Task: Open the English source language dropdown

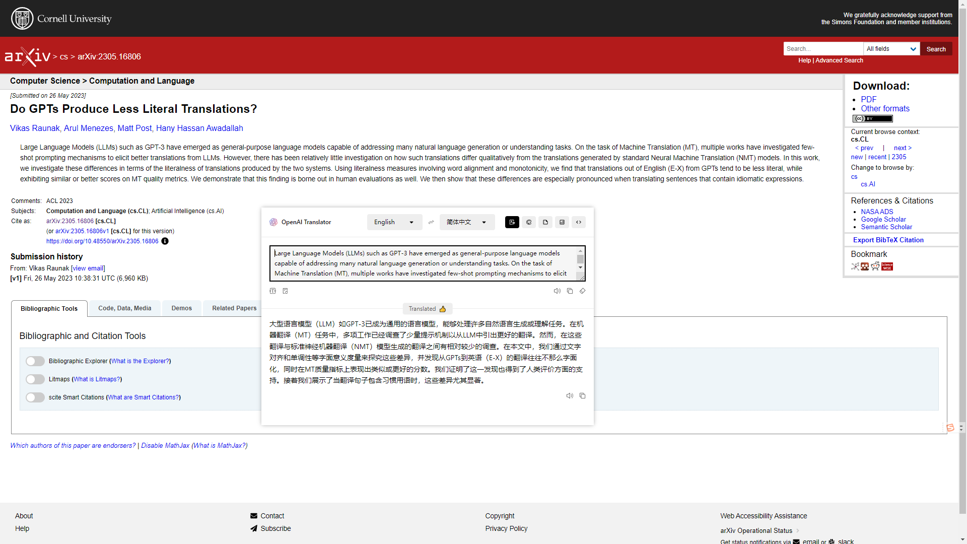Action: [394, 222]
